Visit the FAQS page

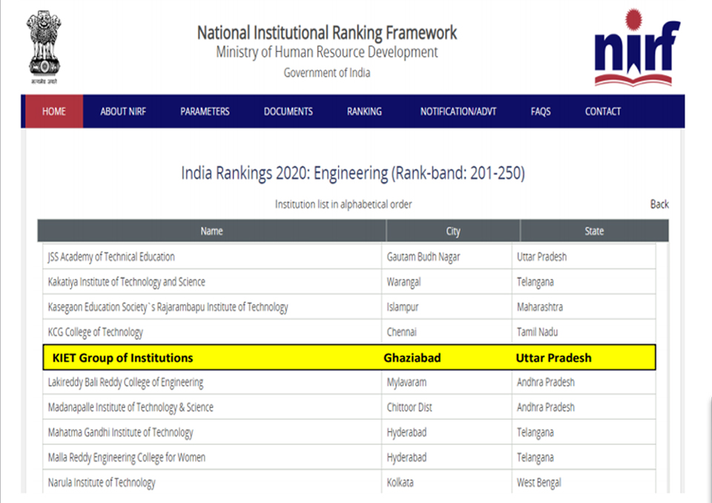pos(541,111)
